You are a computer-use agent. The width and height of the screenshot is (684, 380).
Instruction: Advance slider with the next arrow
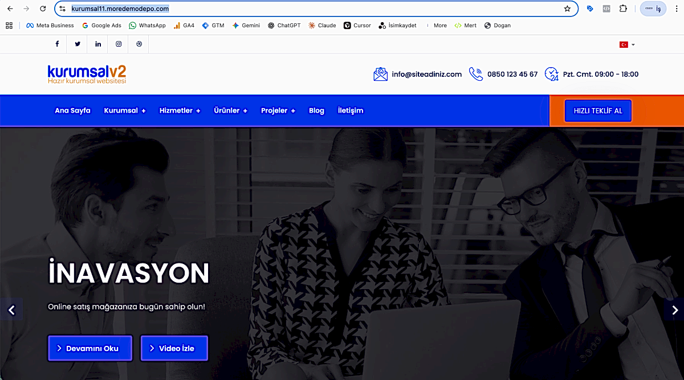[x=675, y=310]
